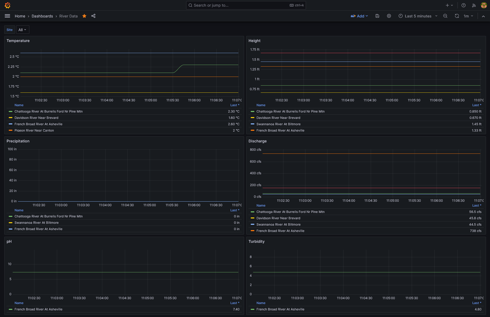Change color of Swannanoa swatch in Discharge legend
Image resolution: width=490 pixels, height=317 pixels.
click(253, 225)
